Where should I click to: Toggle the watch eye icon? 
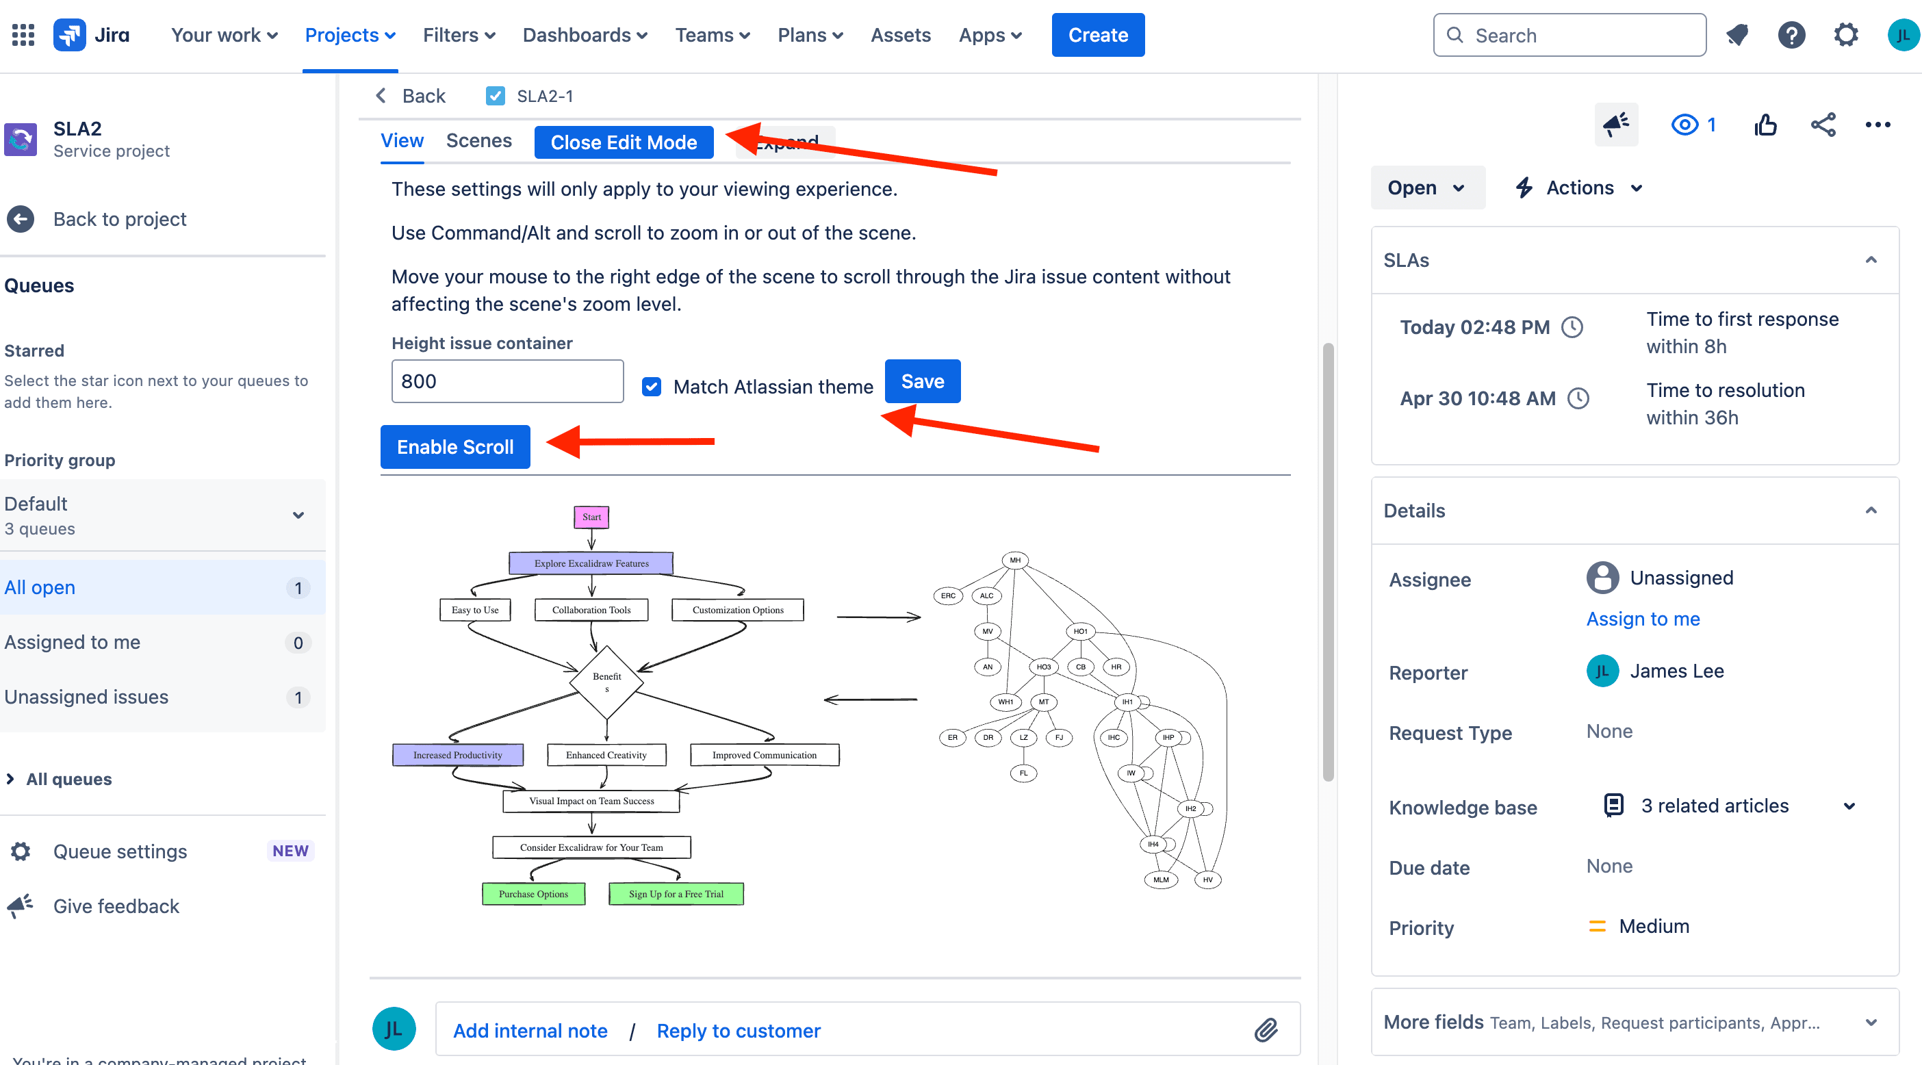point(1684,125)
